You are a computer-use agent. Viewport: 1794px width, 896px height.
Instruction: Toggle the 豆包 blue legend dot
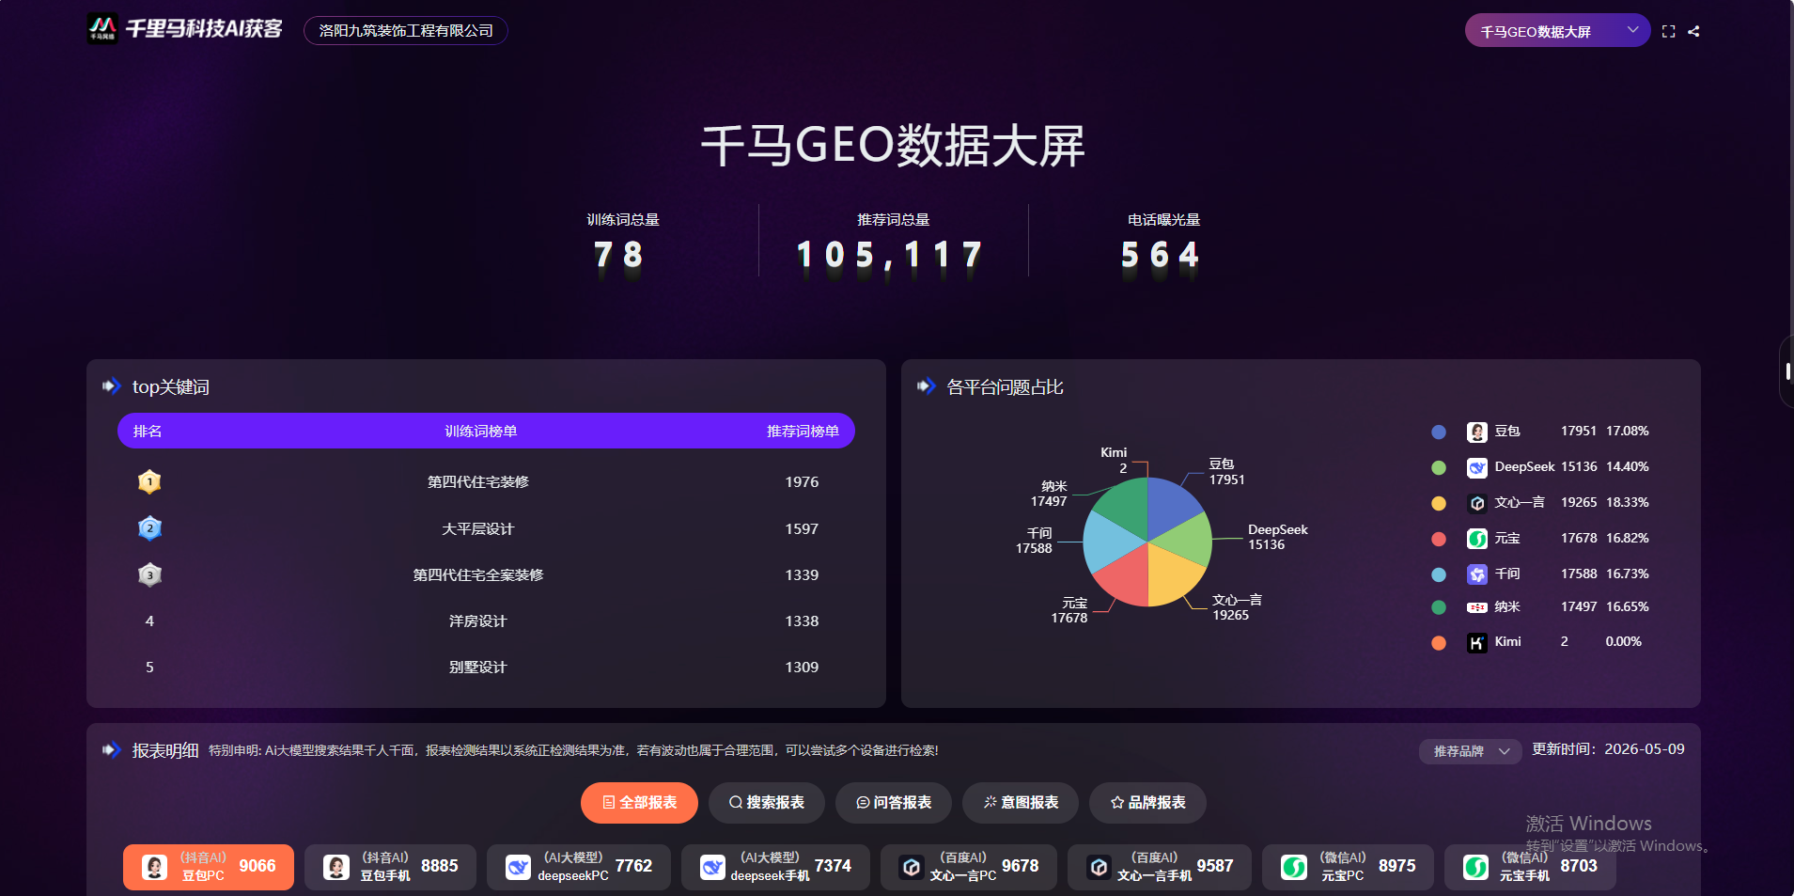pyautogui.click(x=1438, y=432)
